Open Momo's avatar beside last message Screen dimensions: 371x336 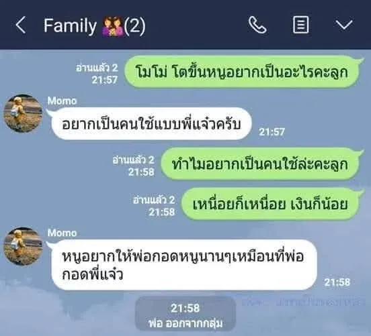23,246
